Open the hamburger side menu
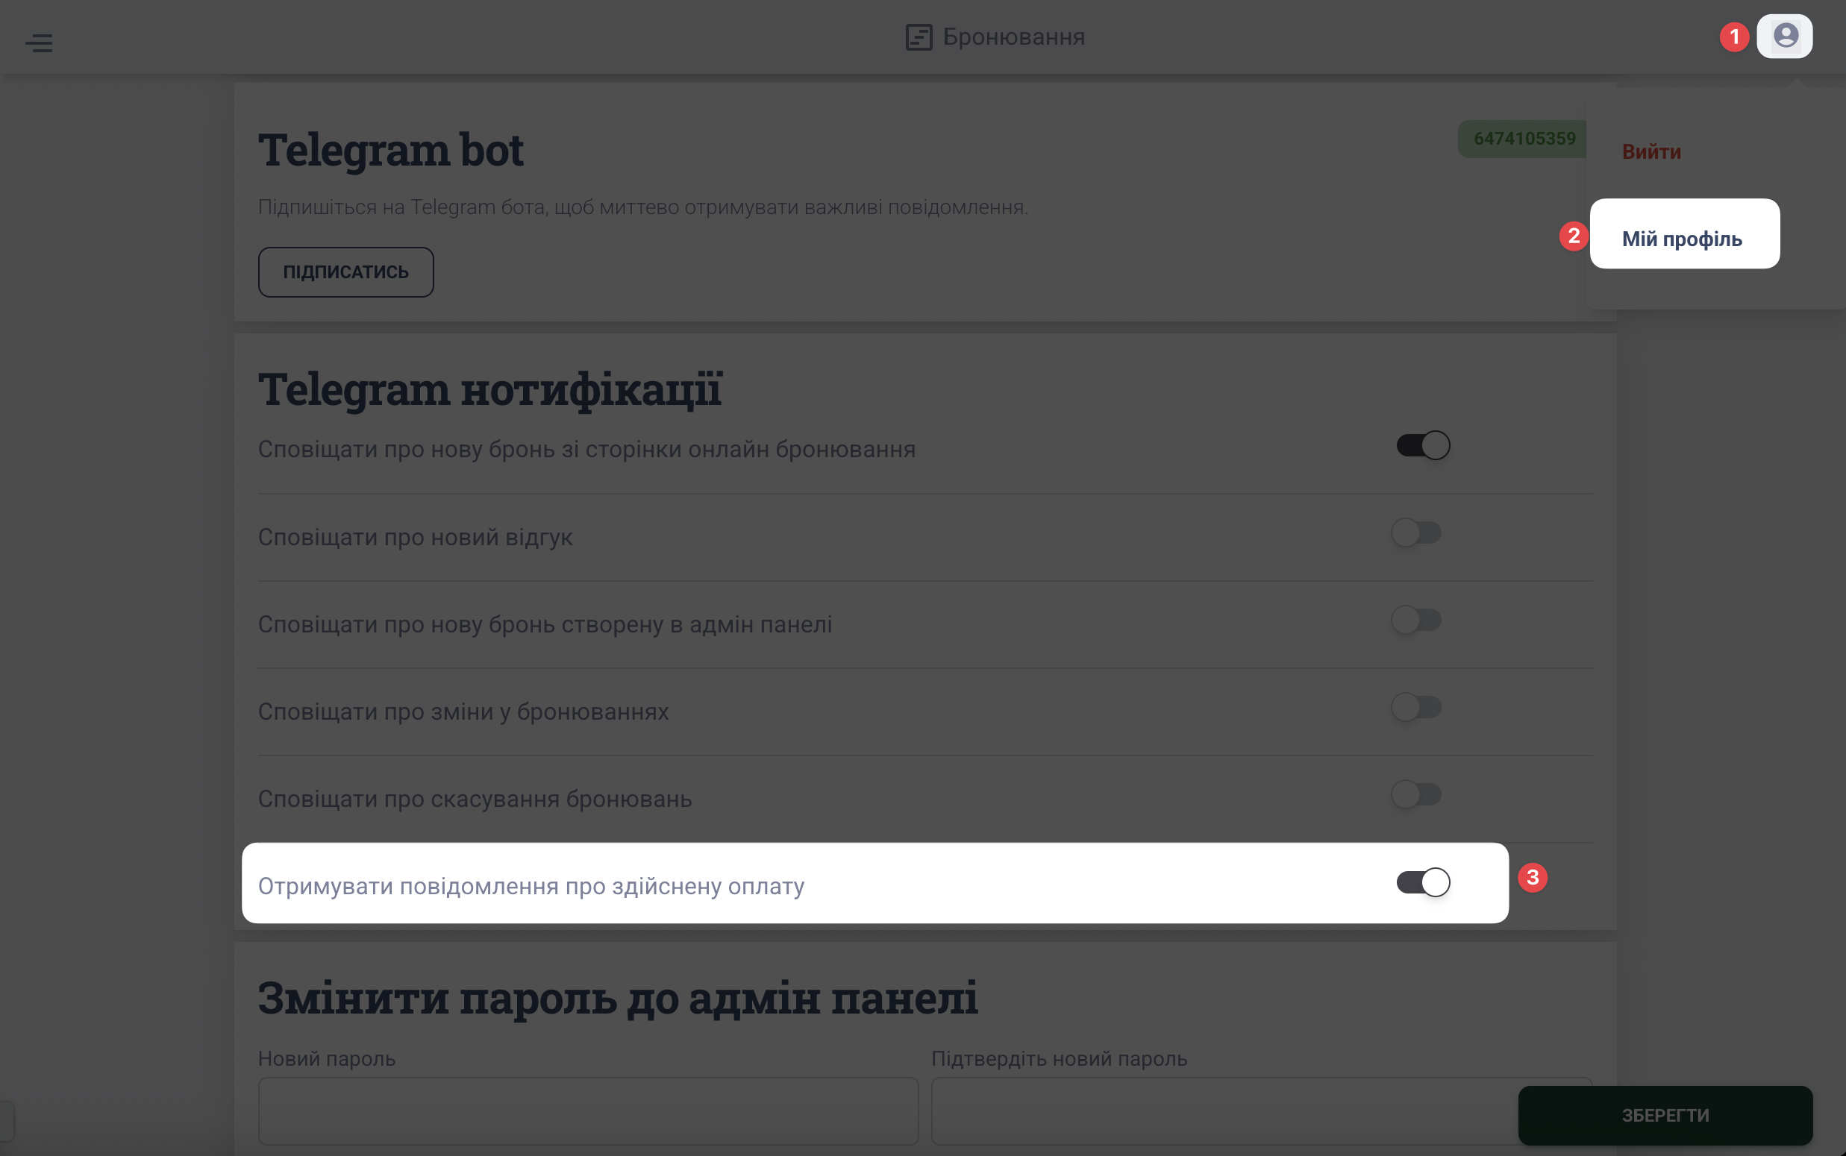The height and width of the screenshot is (1156, 1846). [x=39, y=43]
